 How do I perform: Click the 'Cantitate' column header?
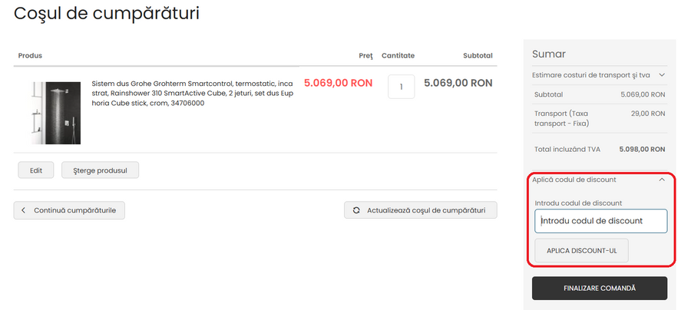[x=398, y=56]
